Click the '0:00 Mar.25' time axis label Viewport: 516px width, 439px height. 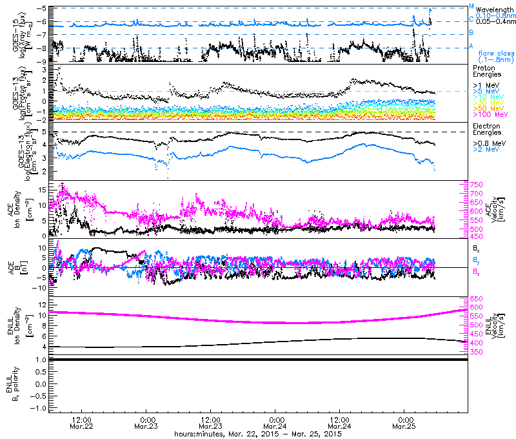click(404, 423)
